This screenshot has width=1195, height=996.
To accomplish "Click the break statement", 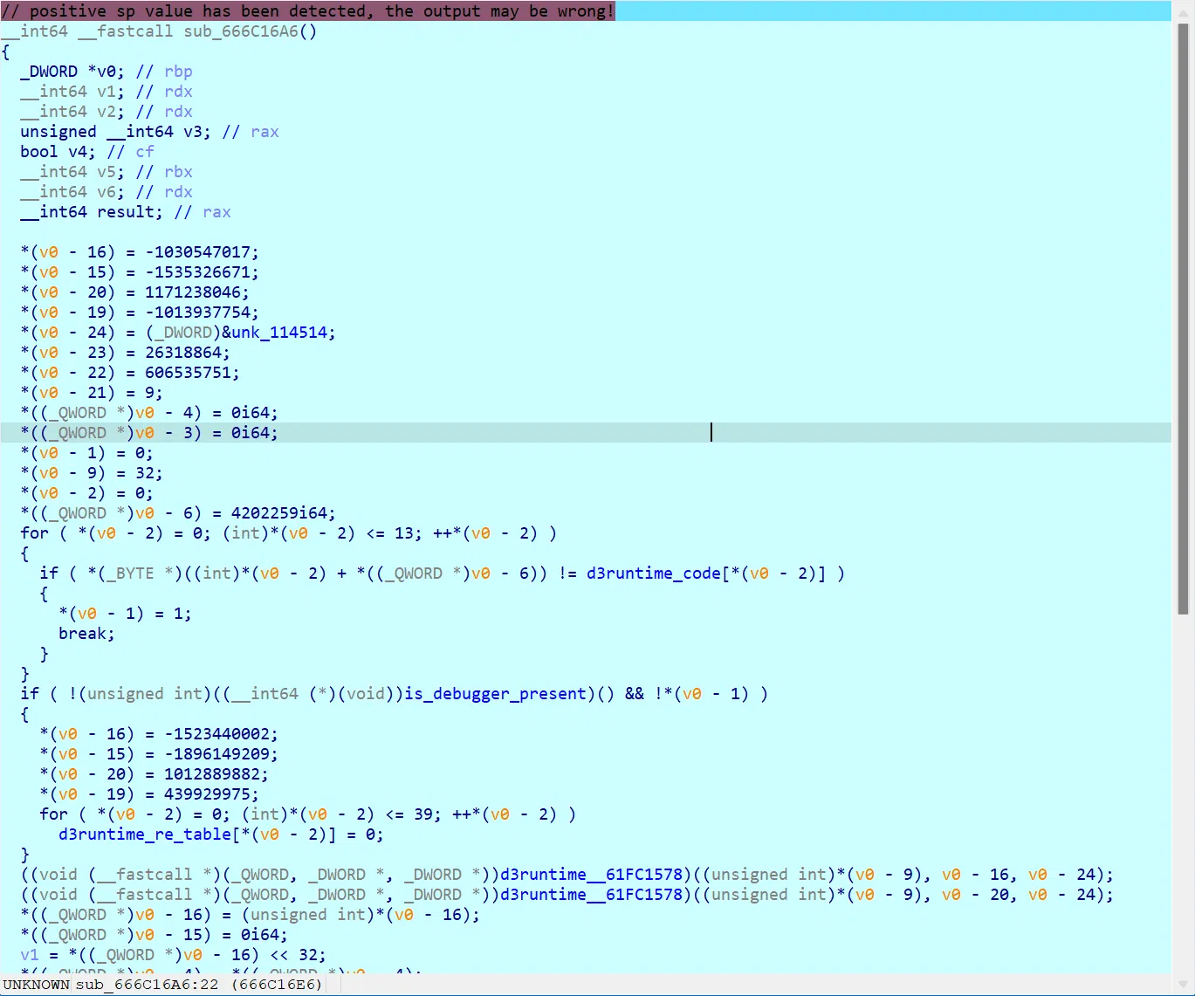I will pyautogui.click(x=86, y=634).
